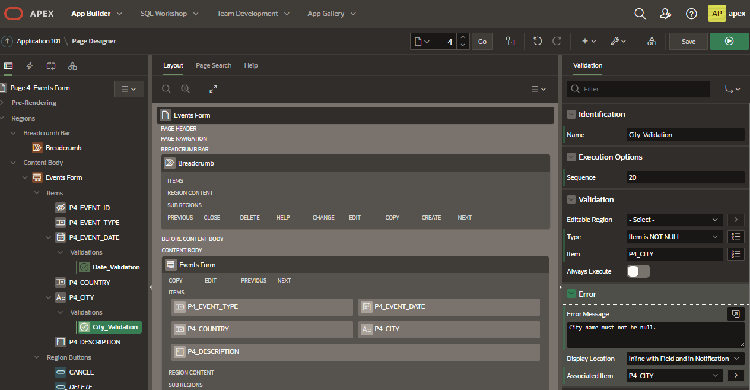
Task: Click the Application 101 breadcrumb link
Action: 39,41
